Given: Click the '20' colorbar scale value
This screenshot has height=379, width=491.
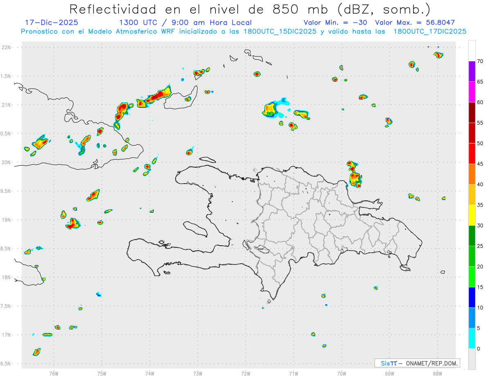Looking at the screenshot, I should (x=480, y=267).
